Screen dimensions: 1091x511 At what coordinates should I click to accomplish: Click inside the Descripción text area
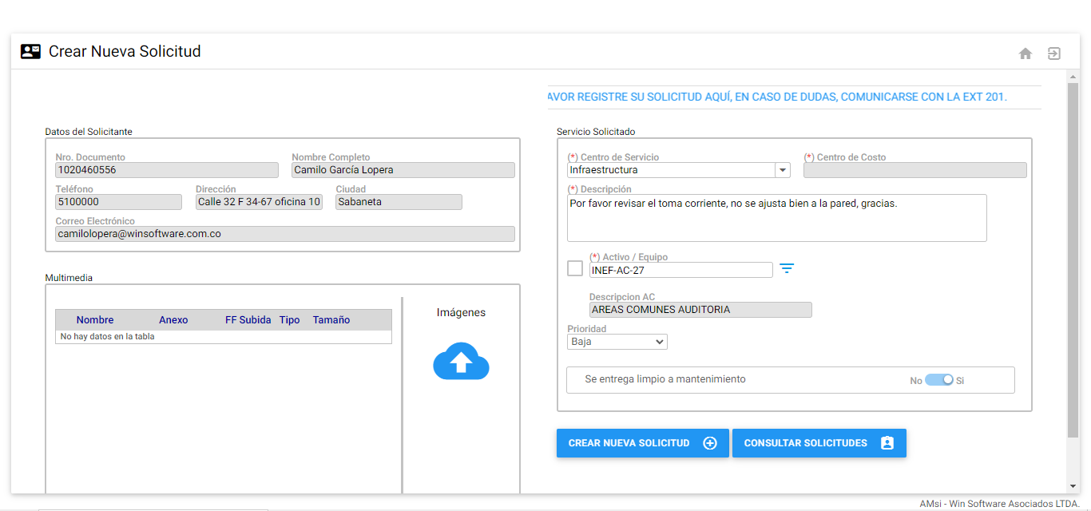click(x=777, y=218)
